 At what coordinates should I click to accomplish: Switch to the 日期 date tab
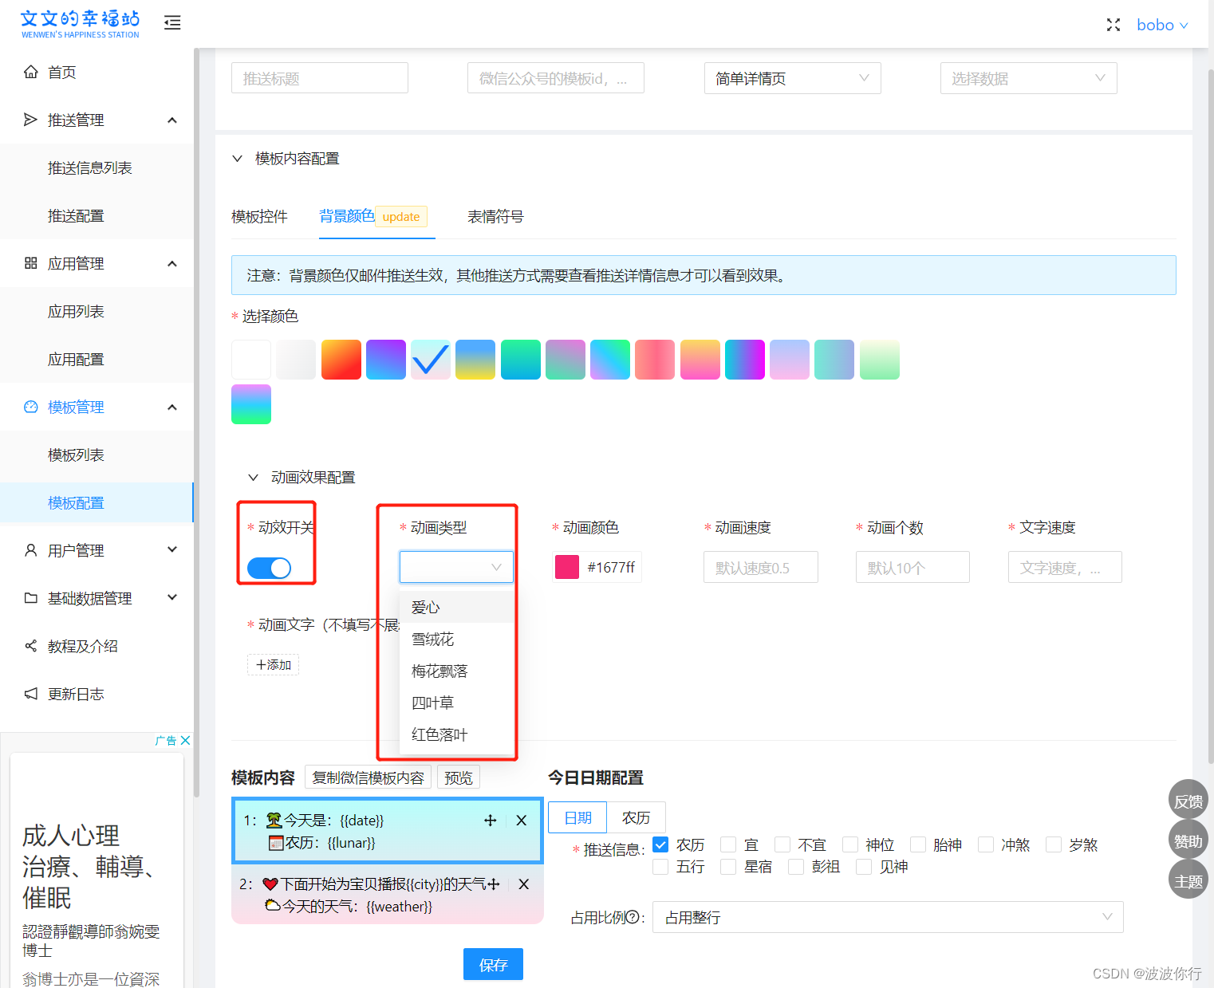click(577, 817)
